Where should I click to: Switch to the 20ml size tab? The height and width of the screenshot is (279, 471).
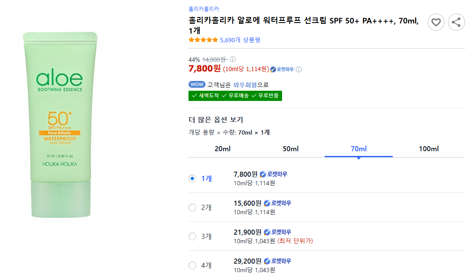pos(223,149)
